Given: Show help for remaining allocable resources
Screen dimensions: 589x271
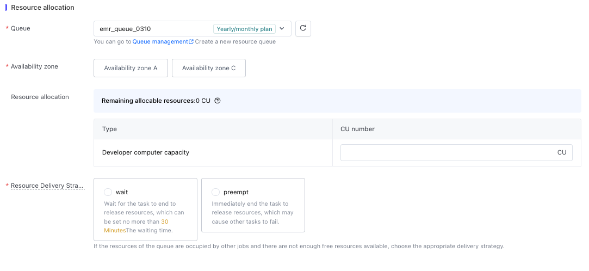Looking at the screenshot, I should click(x=217, y=101).
